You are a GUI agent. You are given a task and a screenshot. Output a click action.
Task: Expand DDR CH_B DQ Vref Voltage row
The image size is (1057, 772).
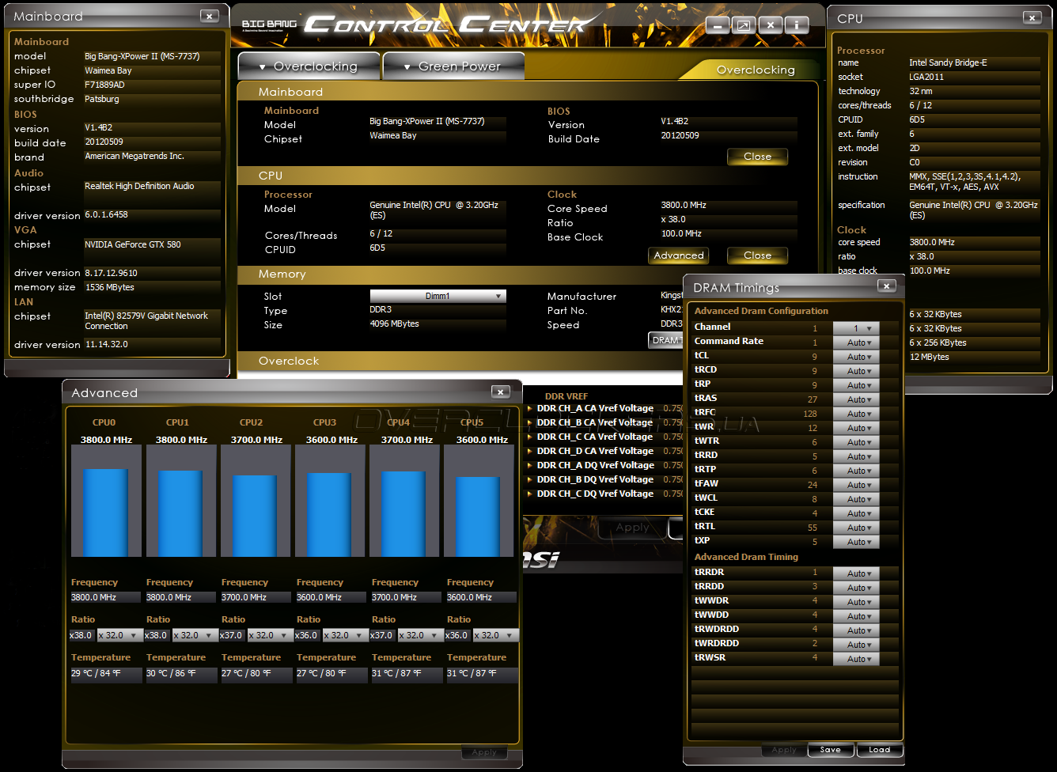click(x=529, y=480)
